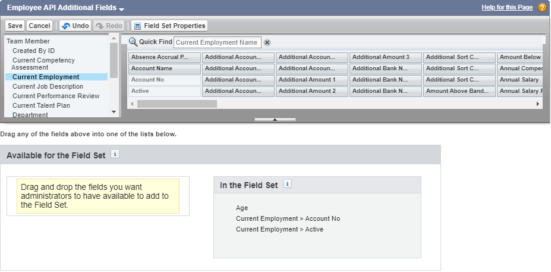Viewport: 551px width, 272px height.
Task: Select the Additional Amount 2 tile
Action: 312,91
